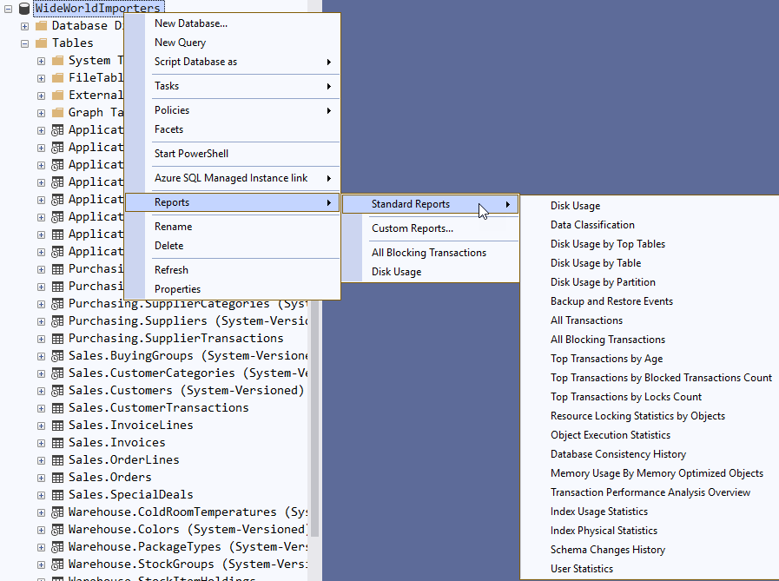779x581 pixels.
Task: Click the table icon beside Sales.CustomerTransactions
Action: [57, 408]
